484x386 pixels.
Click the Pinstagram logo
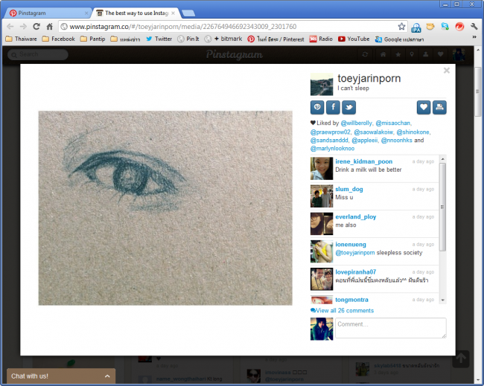point(235,54)
